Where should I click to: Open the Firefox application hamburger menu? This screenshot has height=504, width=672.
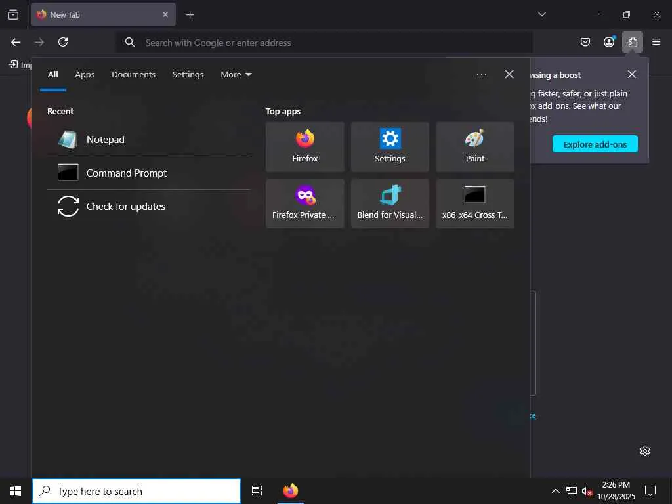[x=656, y=42]
